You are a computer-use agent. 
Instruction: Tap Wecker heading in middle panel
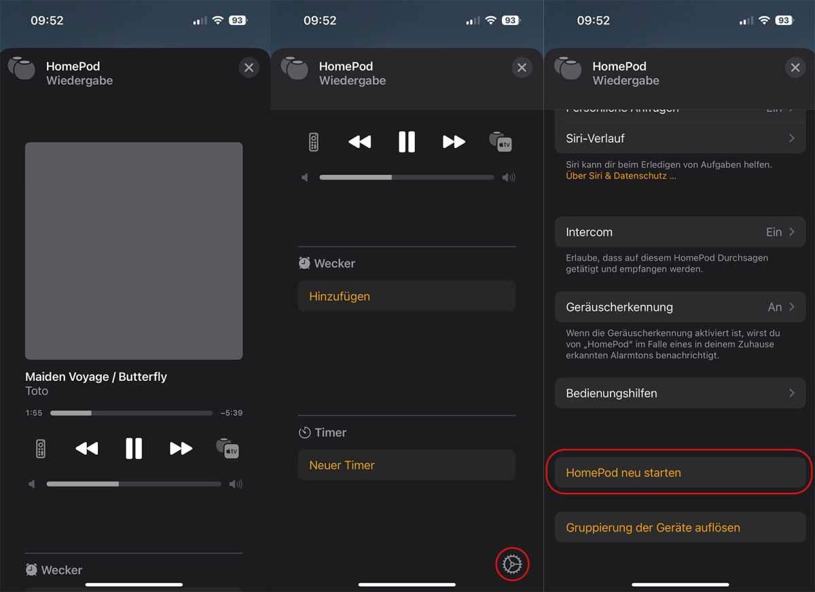[x=327, y=263]
